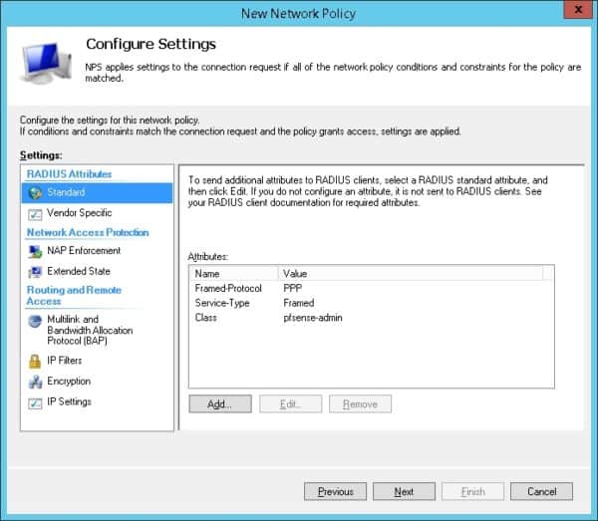This screenshot has width=598, height=521.
Task: Cancel the New Network Policy wizard
Action: (541, 491)
